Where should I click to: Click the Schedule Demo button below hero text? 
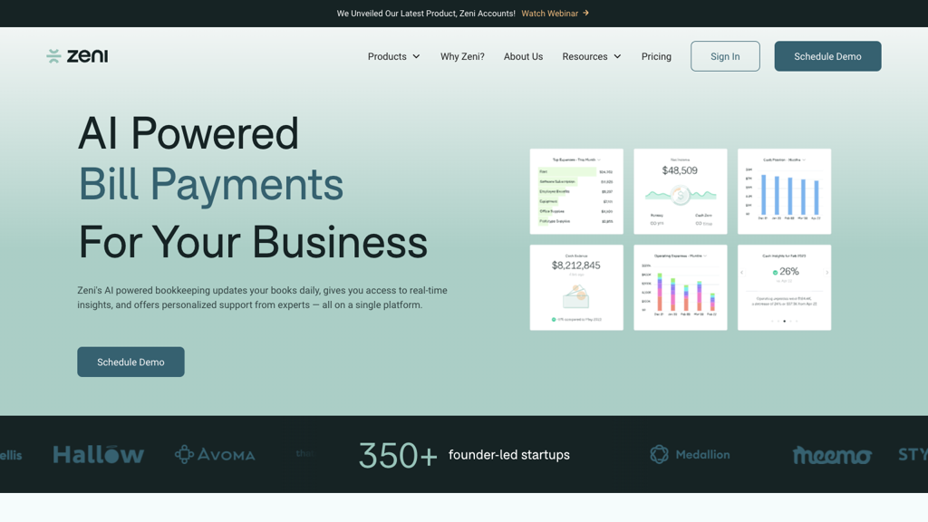pyautogui.click(x=130, y=362)
